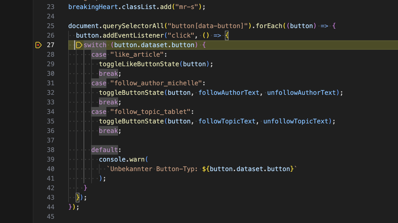Viewport: 398px width, 223px height.
Task: Place cursor on the 'switch' keyword
Action: pyautogui.click(x=95, y=45)
